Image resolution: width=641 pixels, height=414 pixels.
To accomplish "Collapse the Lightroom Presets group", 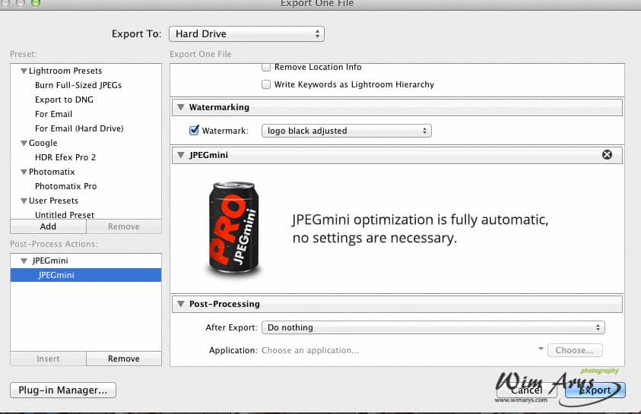I will (x=24, y=71).
